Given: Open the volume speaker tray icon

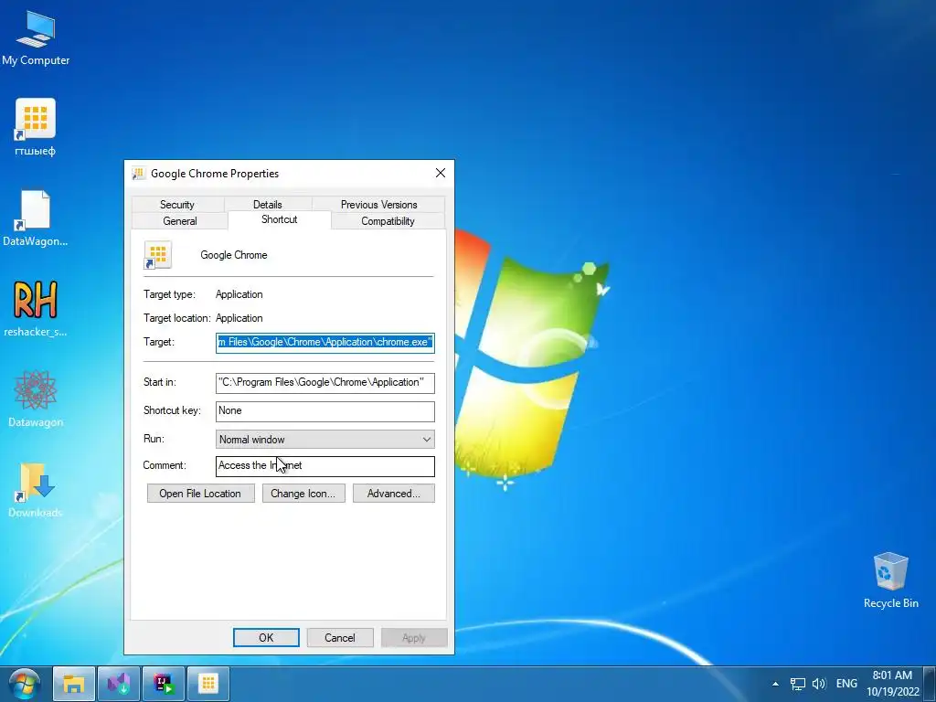Looking at the screenshot, I should [x=819, y=684].
